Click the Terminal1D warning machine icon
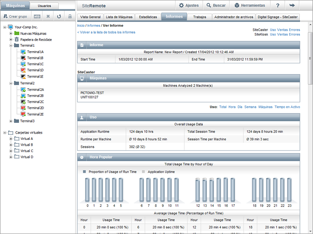The image size is (313, 234). click(x=22, y=70)
